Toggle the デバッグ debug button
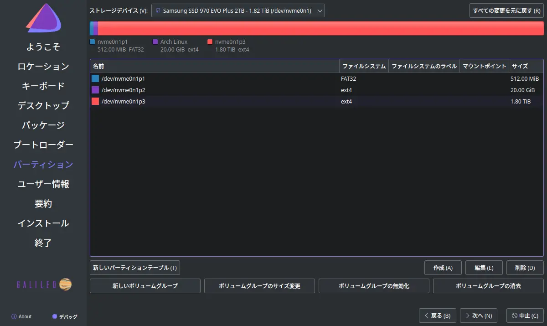 click(64, 316)
